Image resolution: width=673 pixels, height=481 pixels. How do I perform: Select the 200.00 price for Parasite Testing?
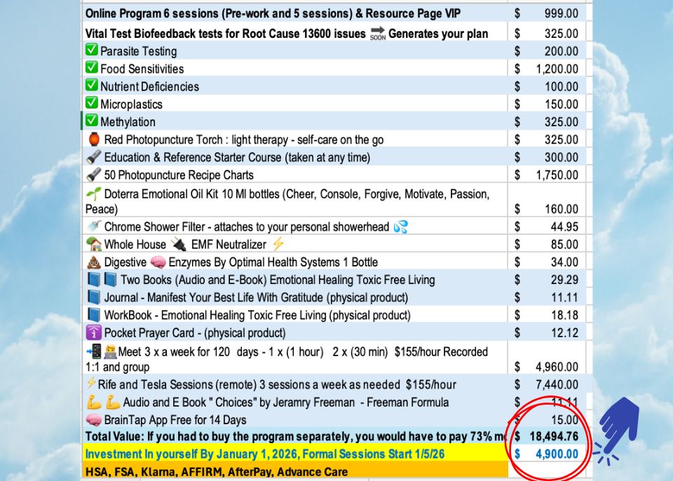coord(561,51)
